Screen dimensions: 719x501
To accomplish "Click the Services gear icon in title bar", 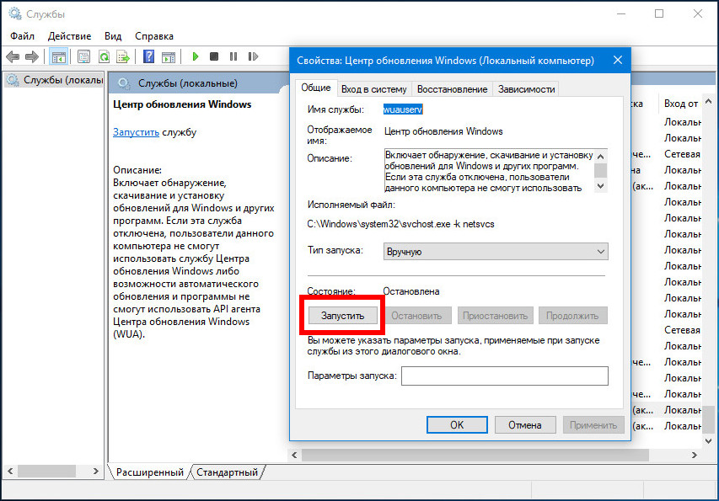I will click(15, 13).
